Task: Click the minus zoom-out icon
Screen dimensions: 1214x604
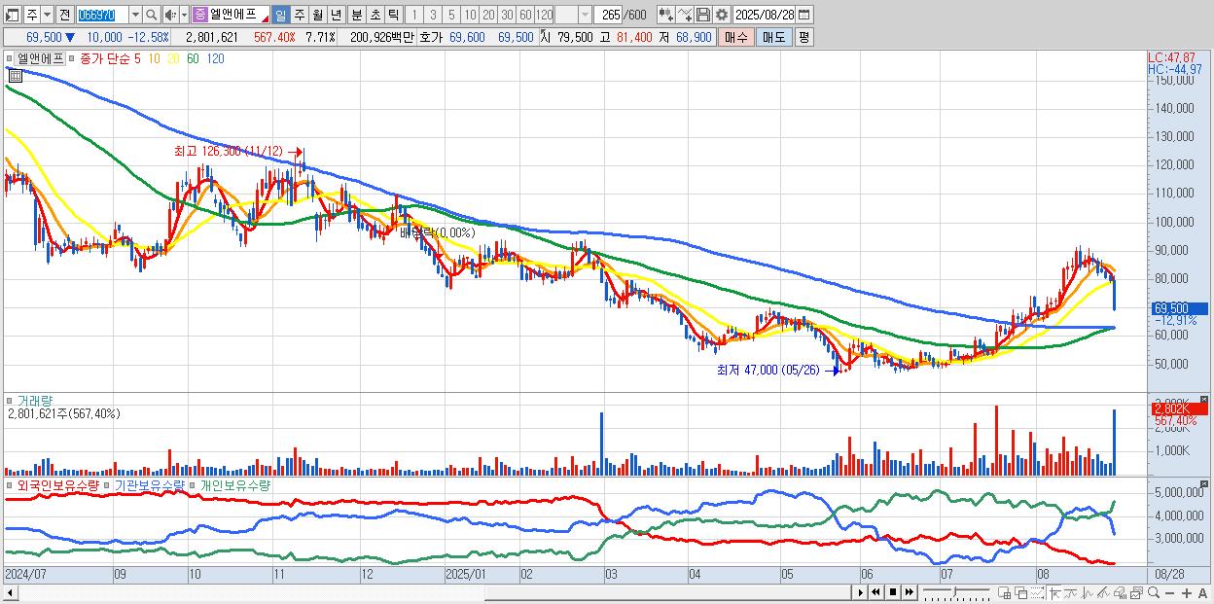Action: 1169,592
